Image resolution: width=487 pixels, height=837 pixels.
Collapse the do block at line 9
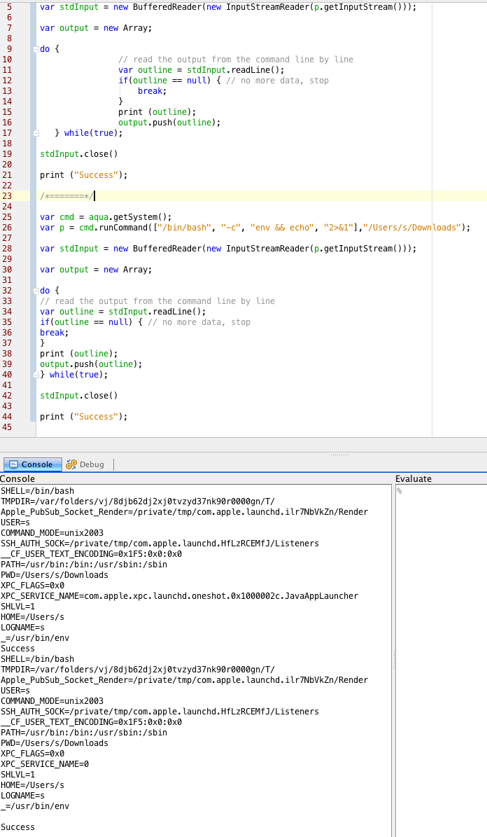36,49
